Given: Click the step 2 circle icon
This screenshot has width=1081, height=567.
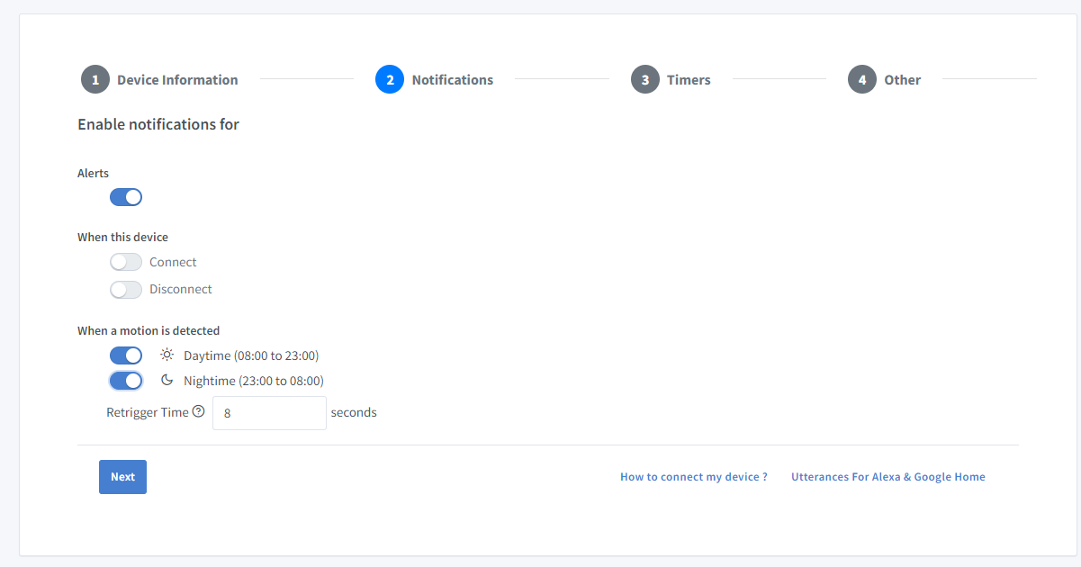Looking at the screenshot, I should [390, 79].
